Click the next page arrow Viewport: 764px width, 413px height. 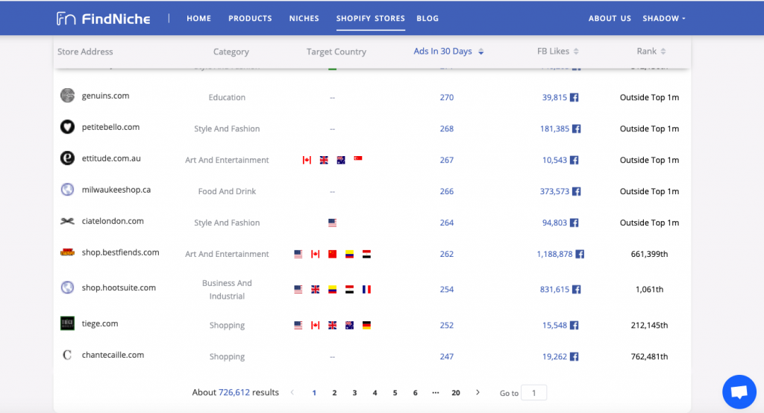(x=477, y=392)
